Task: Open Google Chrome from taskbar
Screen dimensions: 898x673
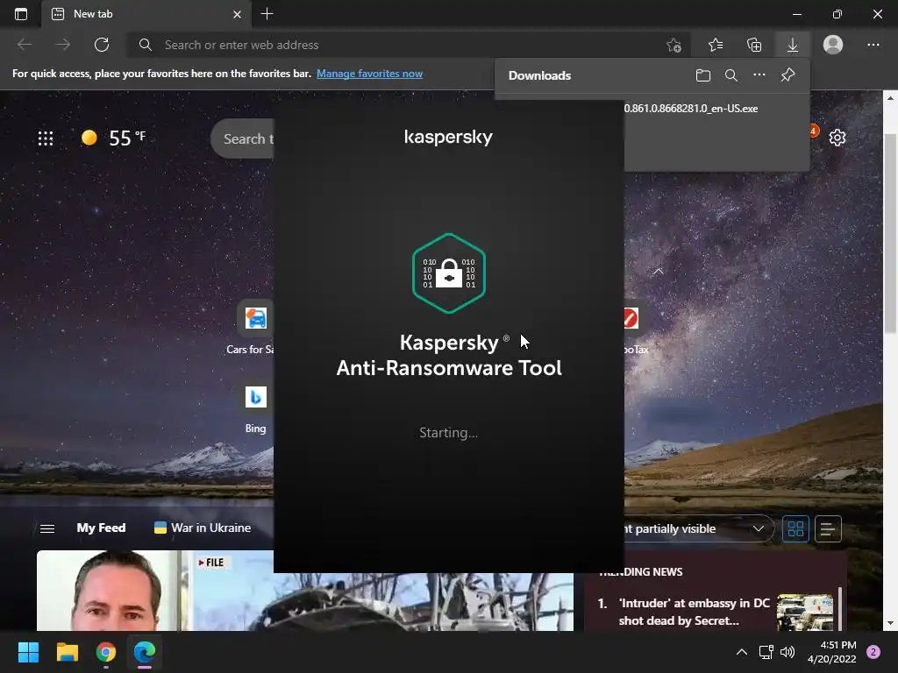Action: pyautogui.click(x=106, y=652)
